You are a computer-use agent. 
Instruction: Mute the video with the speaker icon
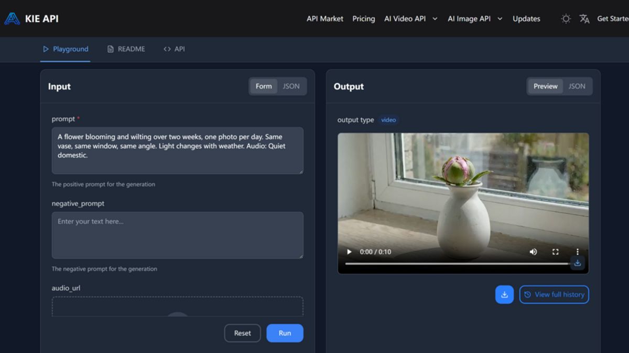[x=533, y=252]
